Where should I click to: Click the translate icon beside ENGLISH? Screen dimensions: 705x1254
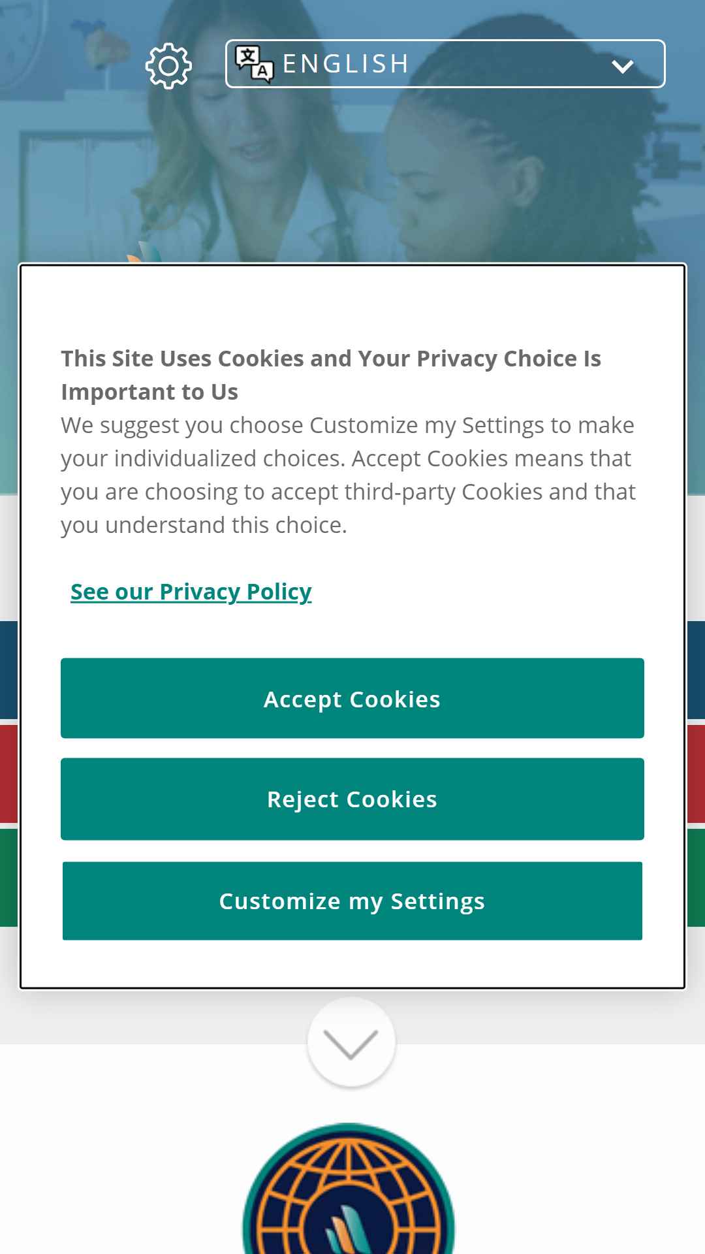(x=254, y=64)
